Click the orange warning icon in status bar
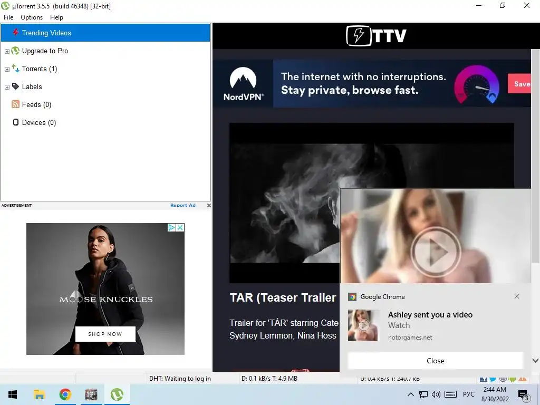This screenshot has width=540, height=405. [x=523, y=379]
